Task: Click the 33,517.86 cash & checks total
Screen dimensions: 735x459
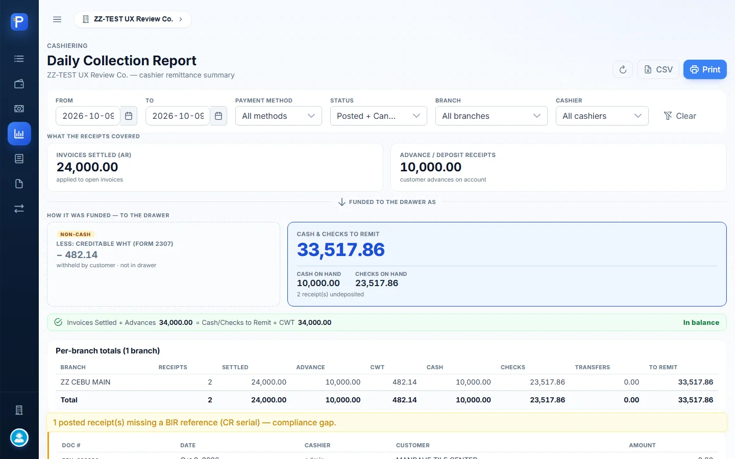Action: (341, 249)
